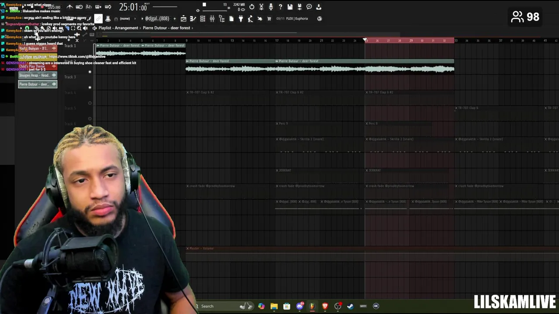Toggle the Track 4 mute dot
Image resolution: width=559 pixels, height=314 pixels.
(90, 103)
